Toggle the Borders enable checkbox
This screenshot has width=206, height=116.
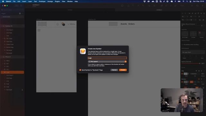click(182, 82)
